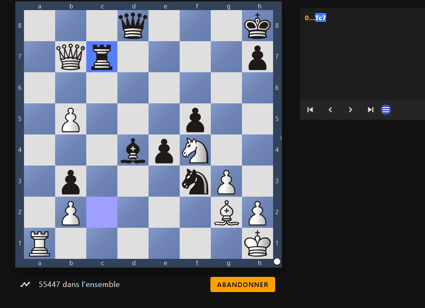The width and height of the screenshot is (425, 308).
Task: Select the white pawn on b5
Action: [71, 119]
